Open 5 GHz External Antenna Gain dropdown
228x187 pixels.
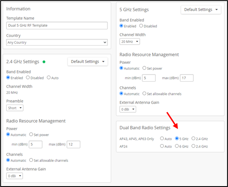128,109
